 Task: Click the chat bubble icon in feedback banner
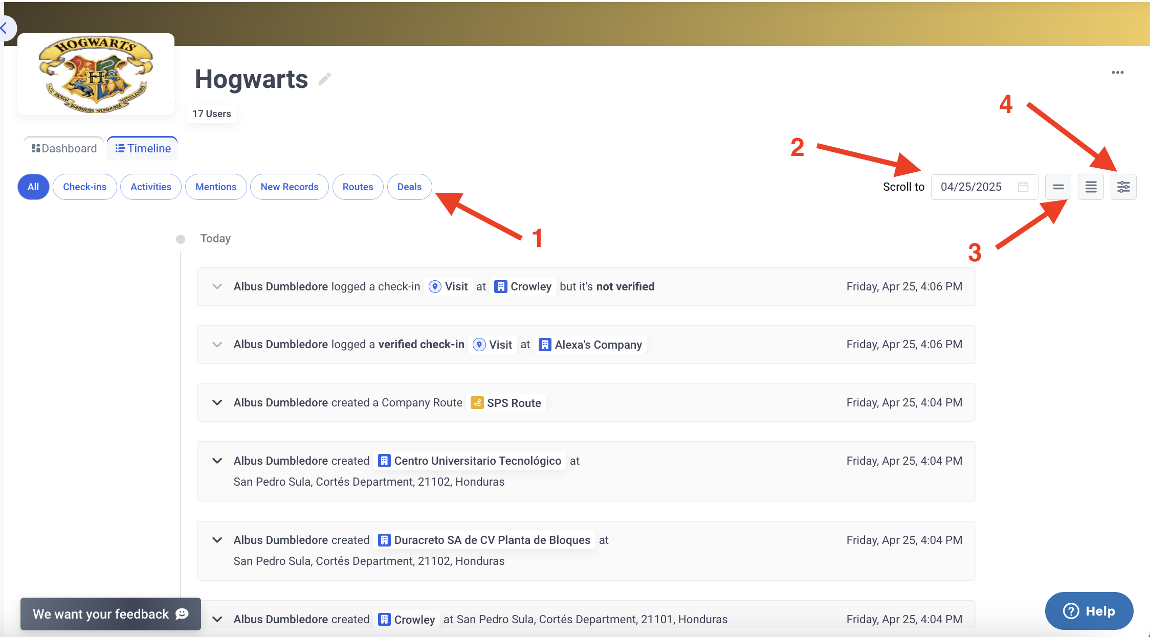tap(182, 614)
